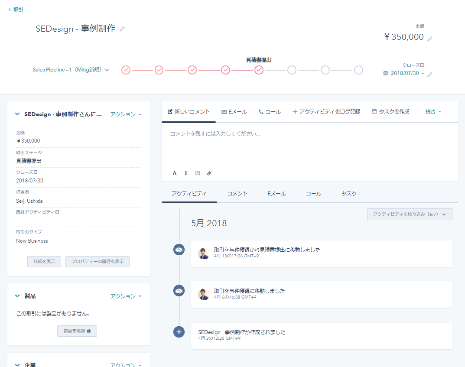Attach a file with the paperclip icon
465x367 pixels.
click(x=209, y=173)
